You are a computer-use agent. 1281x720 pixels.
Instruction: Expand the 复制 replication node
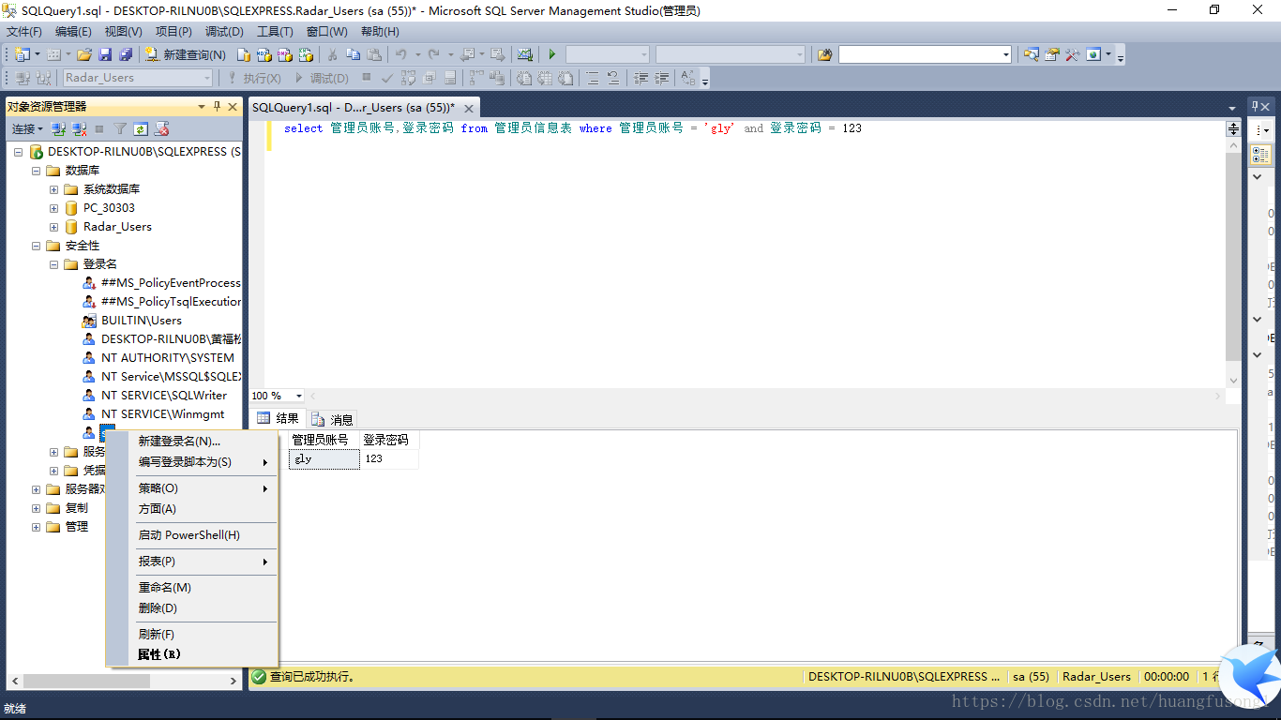tap(37, 508)
